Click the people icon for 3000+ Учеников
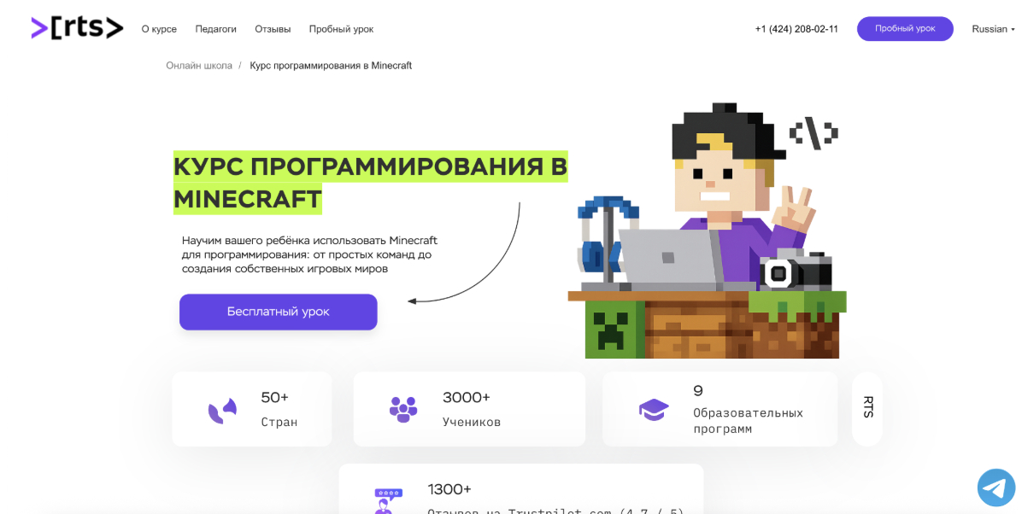This screenshot has height=514, width=1022. click(402, 409)
